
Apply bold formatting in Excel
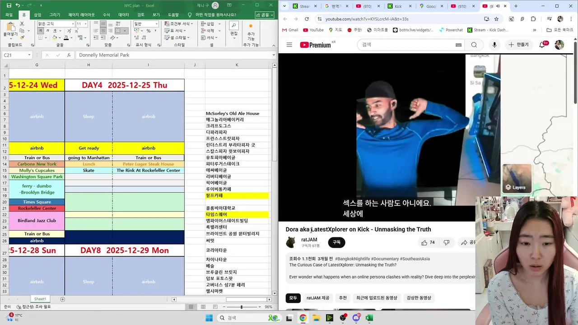point(41,31)
